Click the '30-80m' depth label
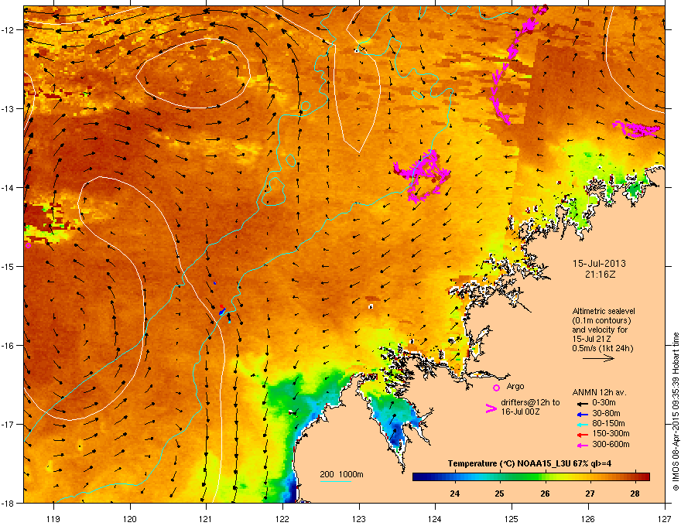This screenshot has width=681, height=526. point(606,414)
